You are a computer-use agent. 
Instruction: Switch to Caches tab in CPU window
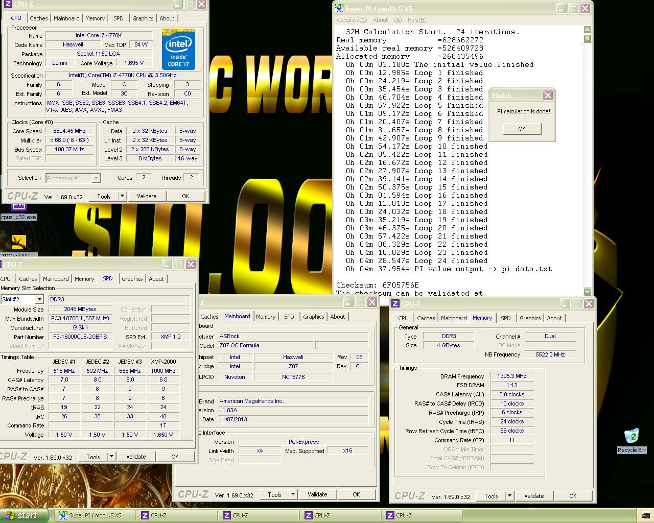pyautogui.click(x=39, y=18)
